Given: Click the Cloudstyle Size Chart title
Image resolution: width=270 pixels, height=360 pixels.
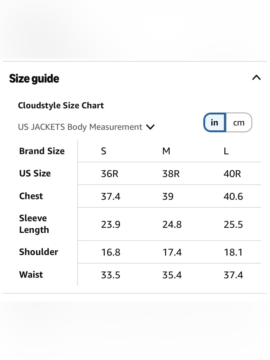Looking at the screenshot, I should coord(61,105).
